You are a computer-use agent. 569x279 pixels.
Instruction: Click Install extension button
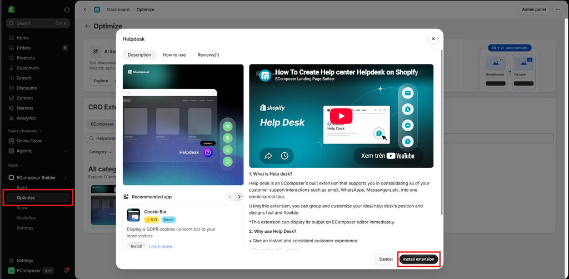click(x=418, y=259)
